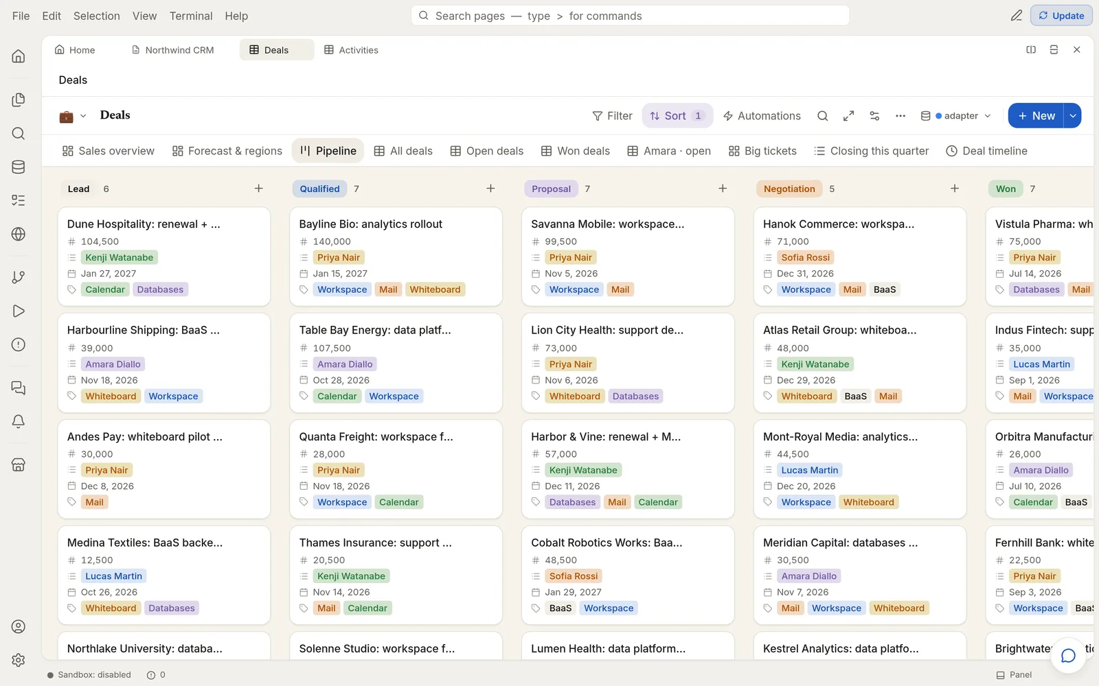Click the Update button
Viewport: 1099px width, 686px height.
pyautogui.click(x=1061, y=15)
